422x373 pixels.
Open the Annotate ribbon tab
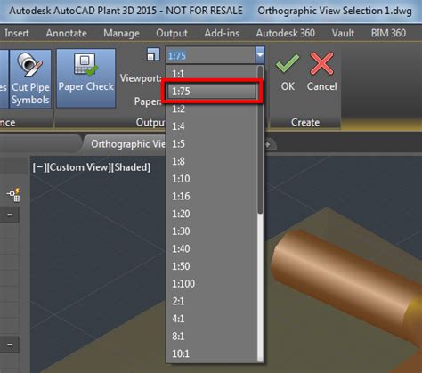coord(67,33)
